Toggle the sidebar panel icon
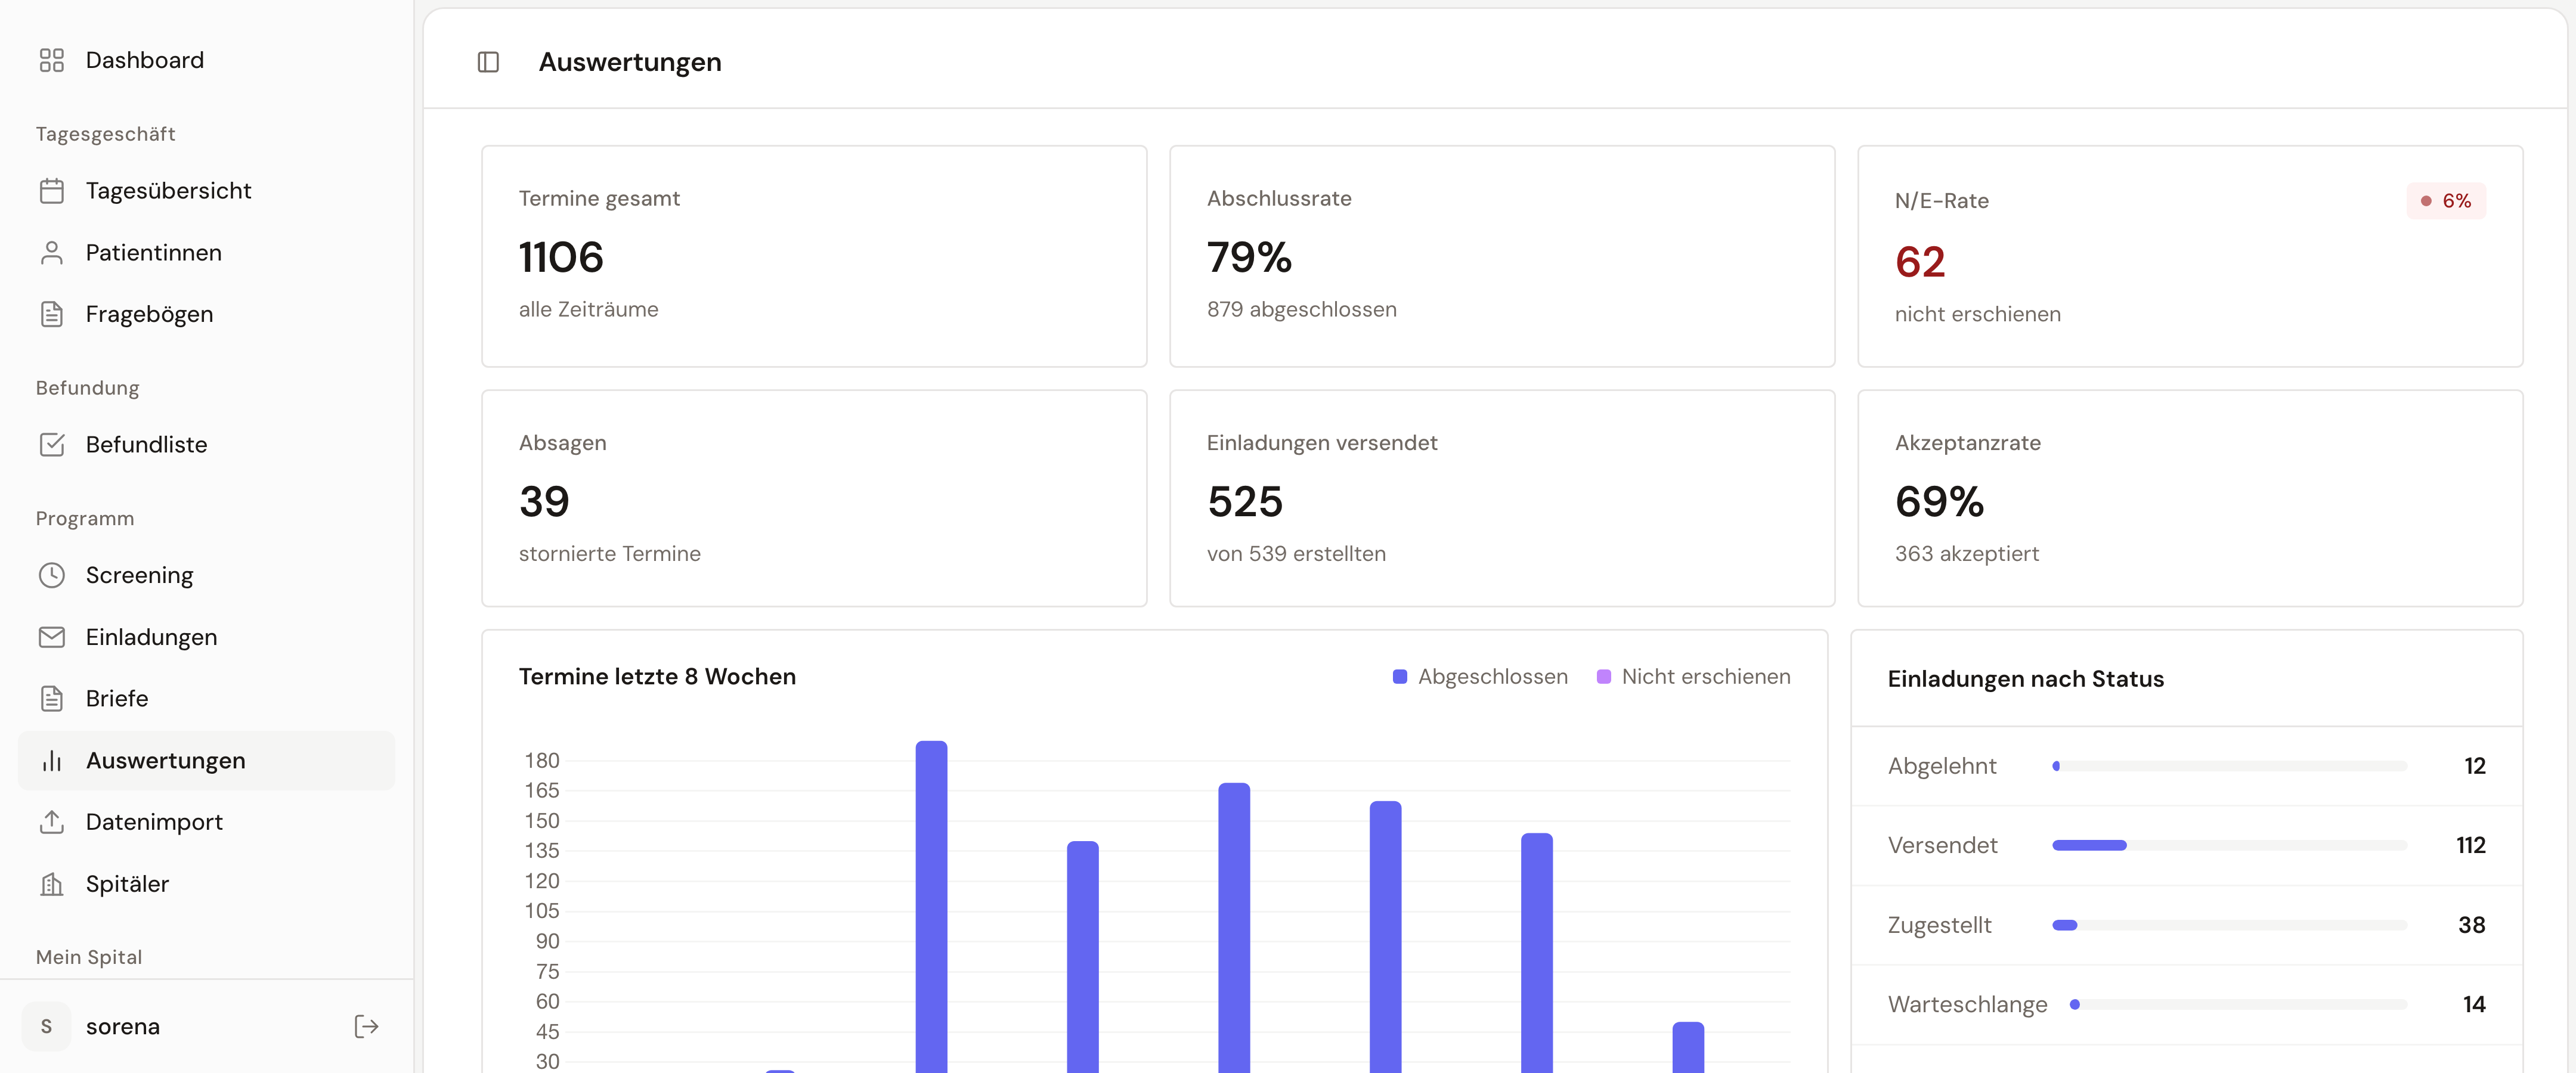Image resolution: width=2576 pixels, height=1073 pixels. [488, 62]
